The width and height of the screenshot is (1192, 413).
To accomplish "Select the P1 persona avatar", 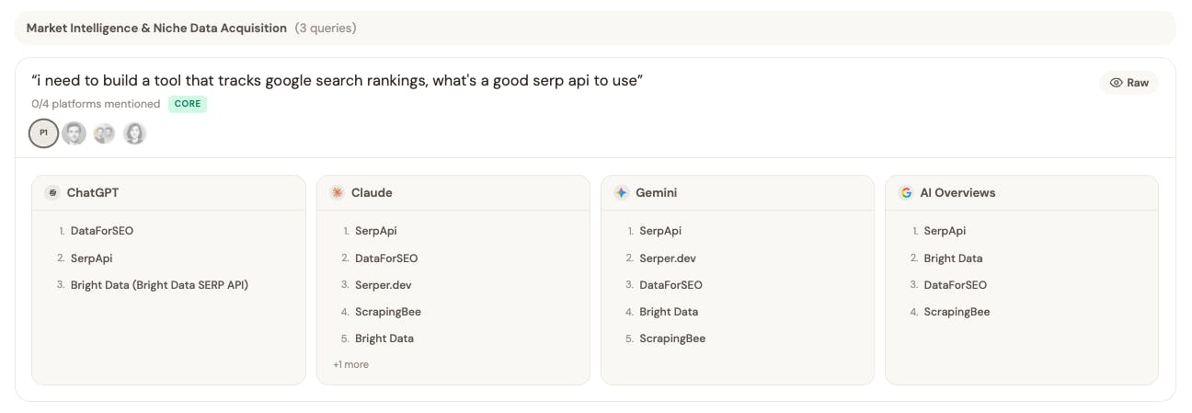I will tap(43, 133).
